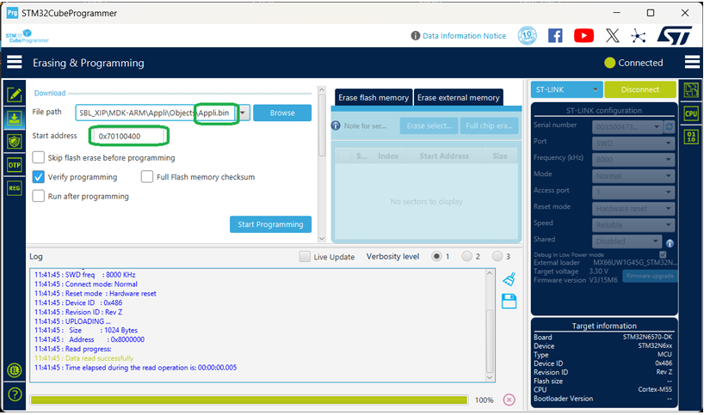The height and width of the screenshot is (415, 704).
Task: Click Erase selected sectors button
Action: [x=429, y=126]
